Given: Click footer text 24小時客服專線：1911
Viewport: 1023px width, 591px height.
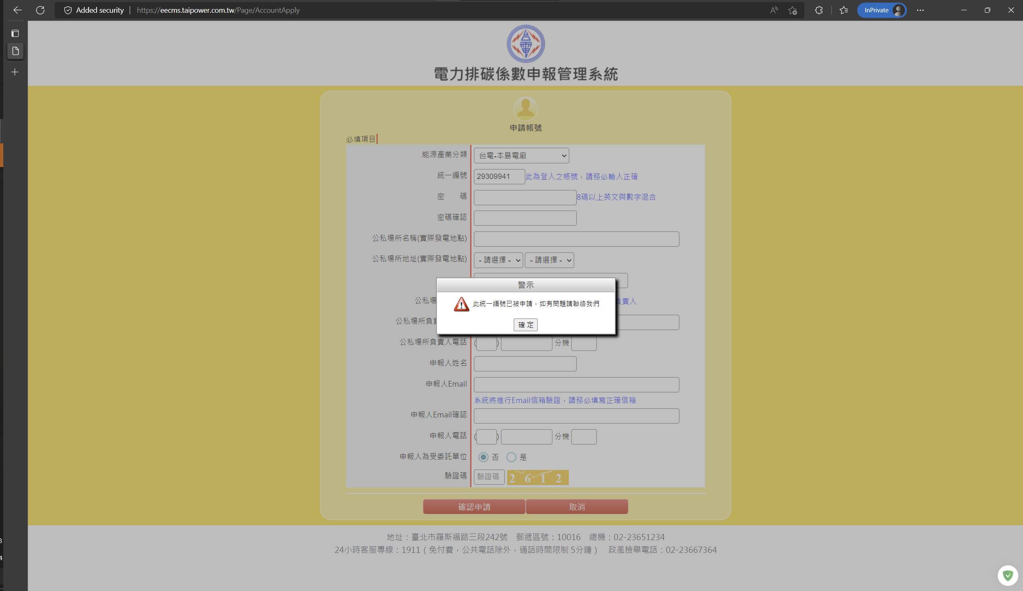Looking at the screenshot, I should [x=378, y=550].
